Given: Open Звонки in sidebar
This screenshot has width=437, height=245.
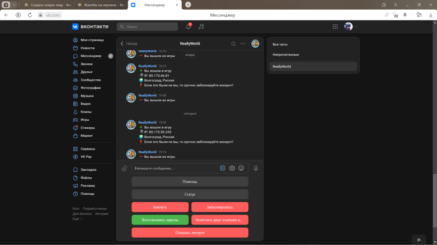Looking at the screenshot, I should point(87,64).
